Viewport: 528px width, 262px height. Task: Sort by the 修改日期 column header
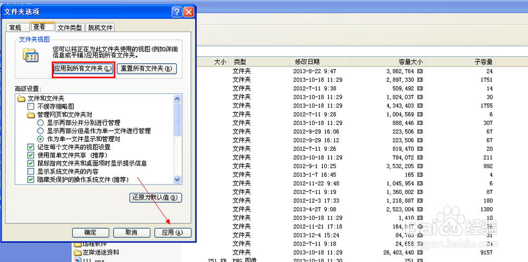(x=307, y=62)
